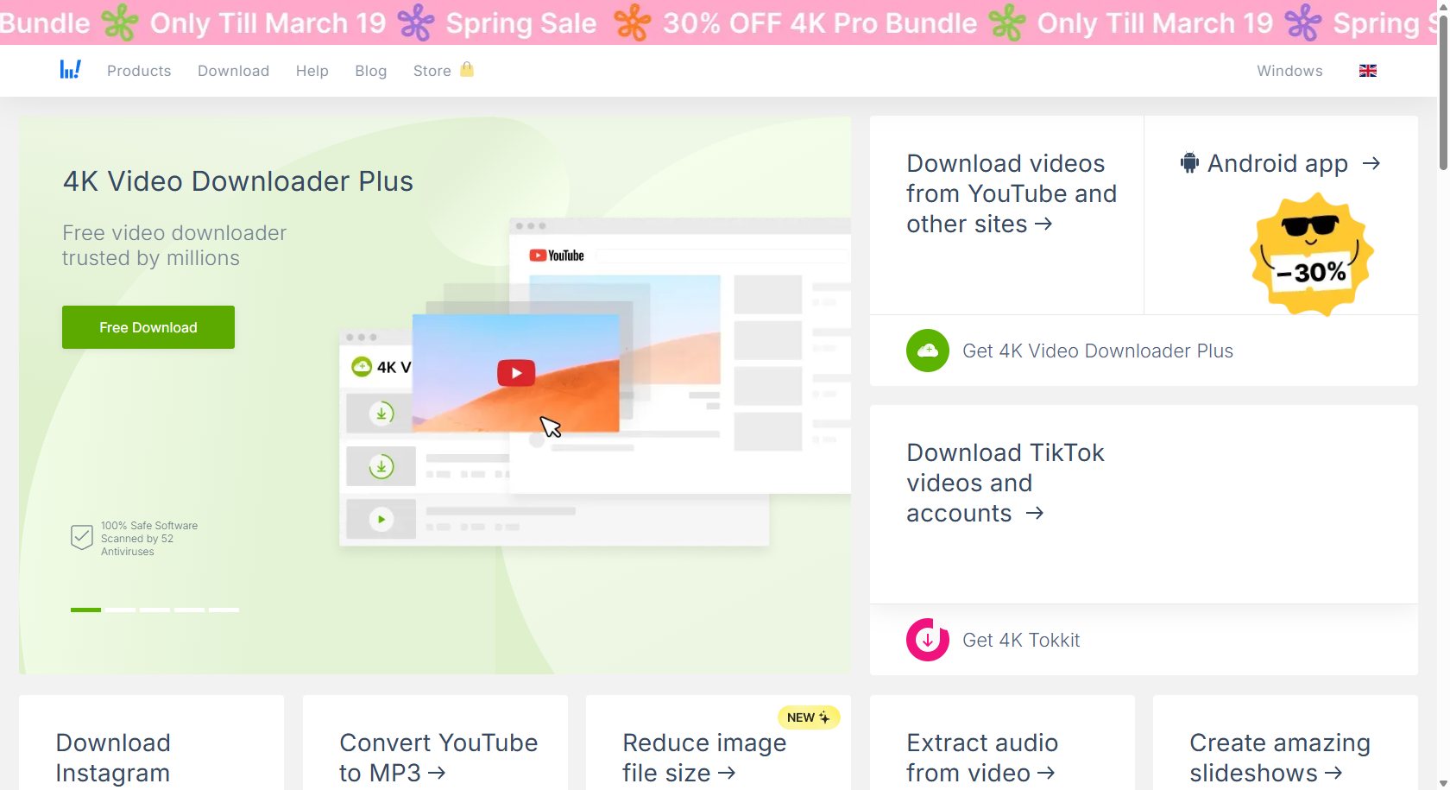
Task: Click the Store shopping bag icon
Action: [x=467, y=69]
